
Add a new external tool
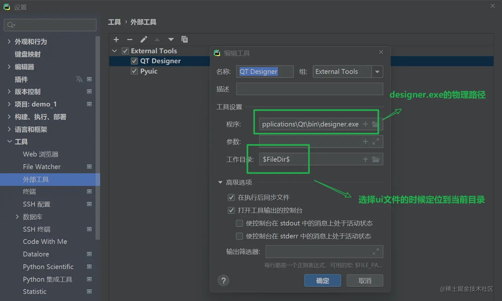(x=116, y=40)
